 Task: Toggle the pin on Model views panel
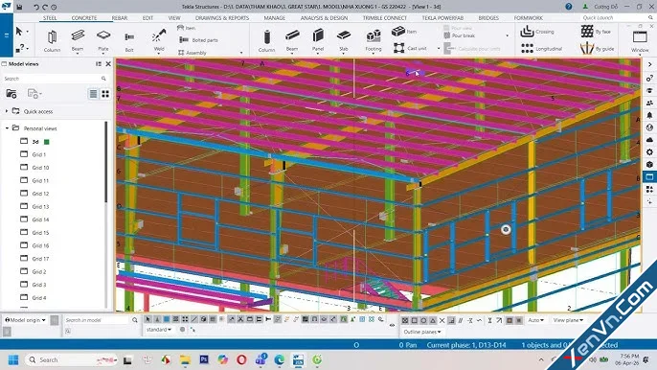99,64
